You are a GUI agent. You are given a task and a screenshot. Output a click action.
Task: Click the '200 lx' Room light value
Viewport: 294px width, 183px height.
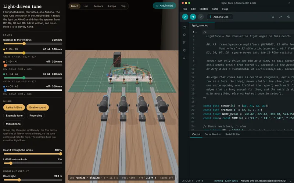pyautogui.click(x=58, y=176)
